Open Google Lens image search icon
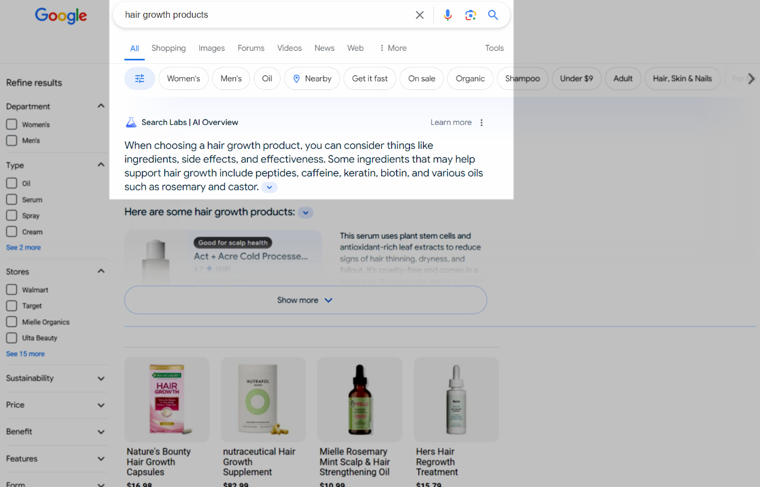 [471, 15]
